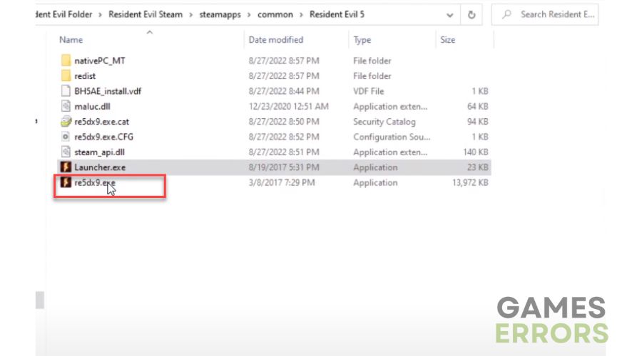This screenshot has height=356, width=642.
Task: Navigate to steamapps breadcrumb
Action: [x=220, y=15]
